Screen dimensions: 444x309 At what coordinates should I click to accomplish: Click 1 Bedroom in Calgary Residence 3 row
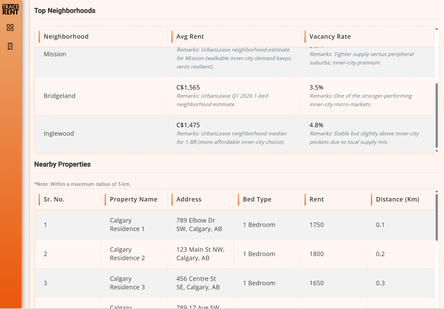pyautogui.click(x=259, y=283)
